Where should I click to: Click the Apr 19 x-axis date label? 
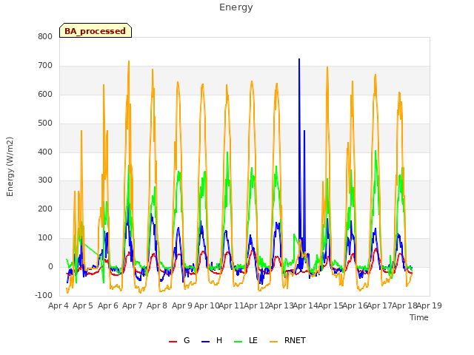[430, 305]
